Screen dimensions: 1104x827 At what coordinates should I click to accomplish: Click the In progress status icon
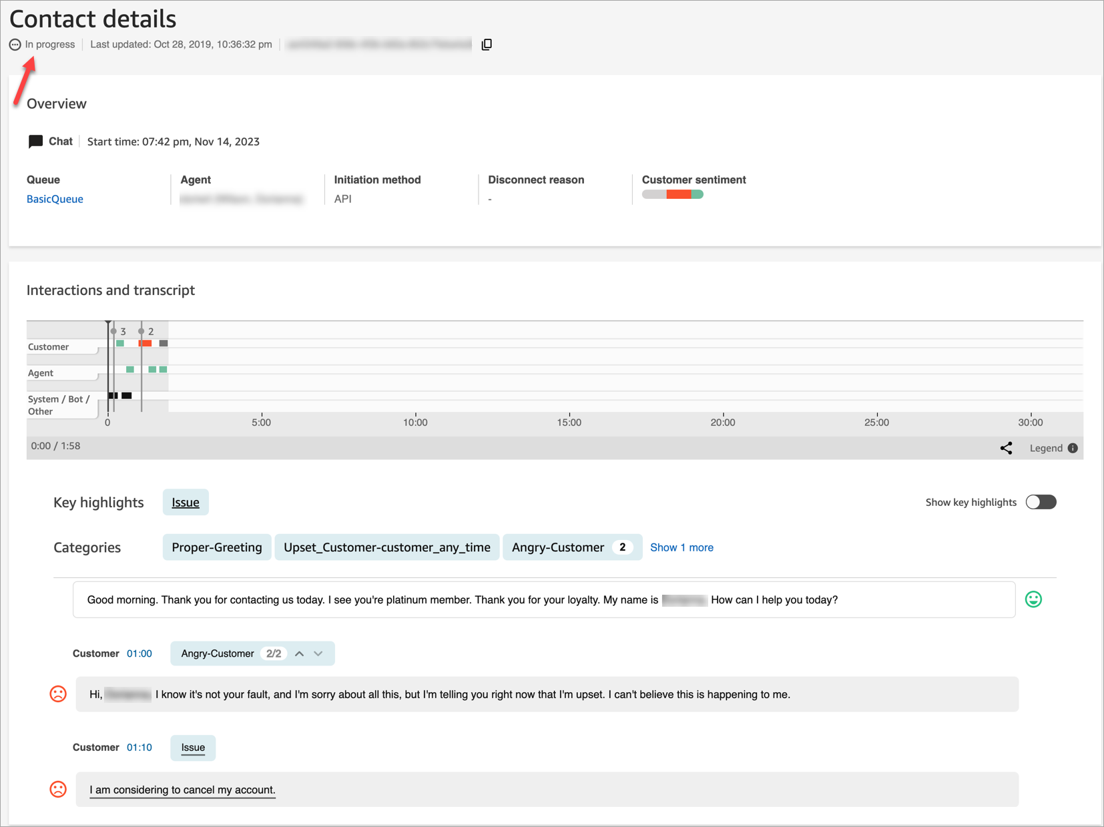[15, 45]
